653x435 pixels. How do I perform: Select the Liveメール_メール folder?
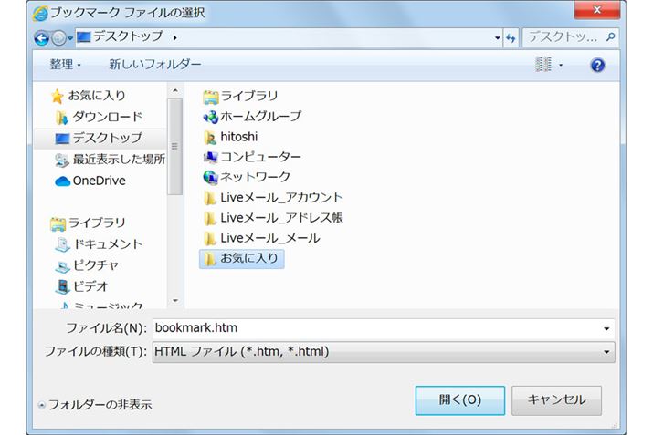[x=261, y=238]
